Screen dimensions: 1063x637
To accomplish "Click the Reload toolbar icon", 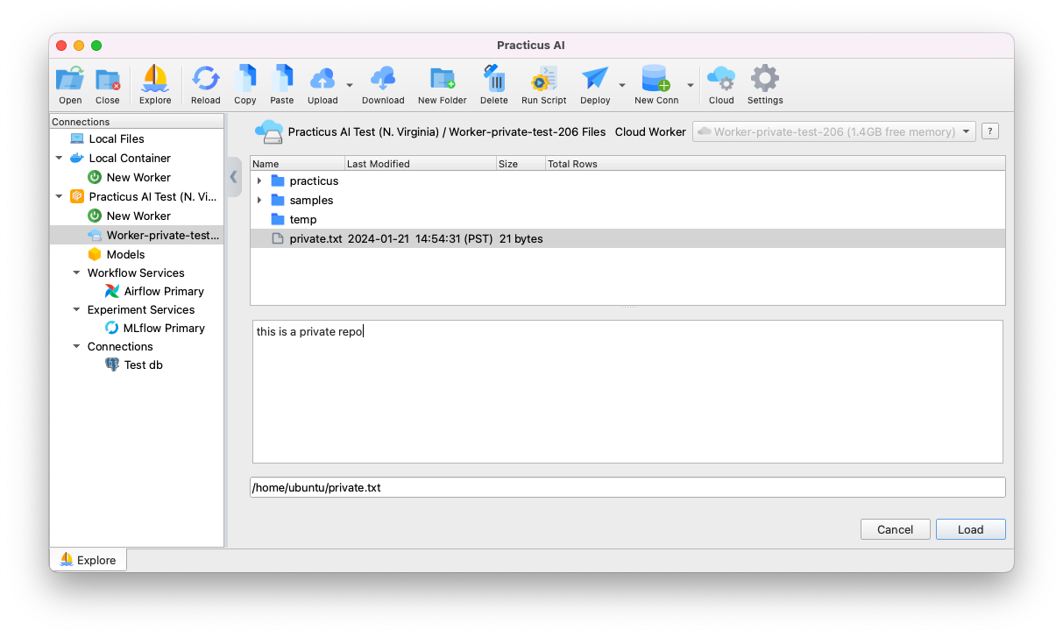I will coord(205,80).
